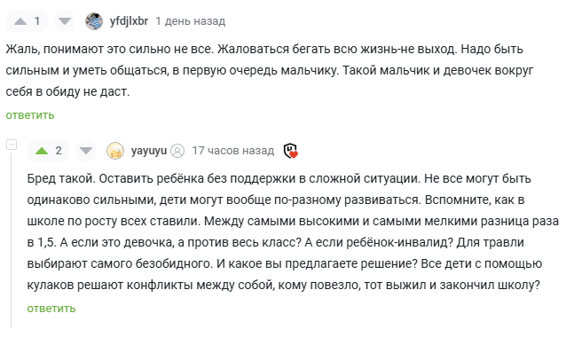
Task: Click the rating count '1' on first comment
Action: pos(37,21)
